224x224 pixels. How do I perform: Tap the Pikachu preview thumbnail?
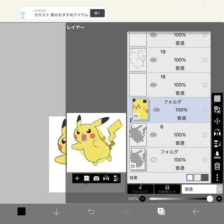97,143
